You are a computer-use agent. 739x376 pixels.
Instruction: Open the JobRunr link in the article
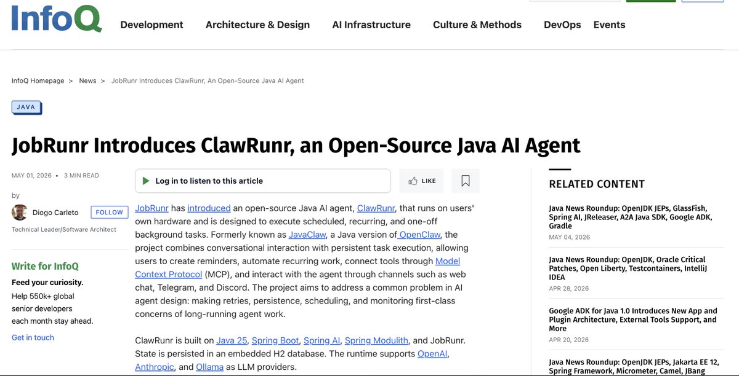coord(151,208)
